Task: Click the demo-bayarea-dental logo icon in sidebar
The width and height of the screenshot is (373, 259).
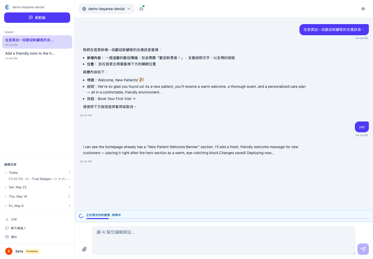Action: pyautogui.click(x=7, y=7)
